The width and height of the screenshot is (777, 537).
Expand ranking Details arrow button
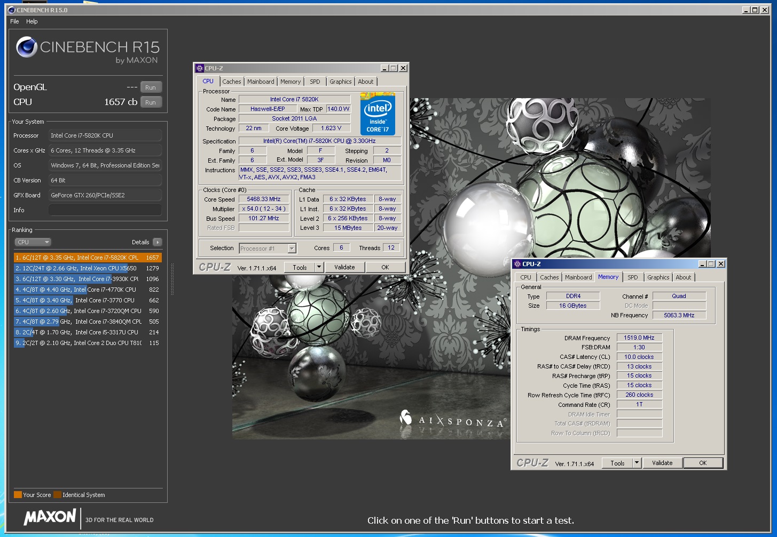[157, 242]
